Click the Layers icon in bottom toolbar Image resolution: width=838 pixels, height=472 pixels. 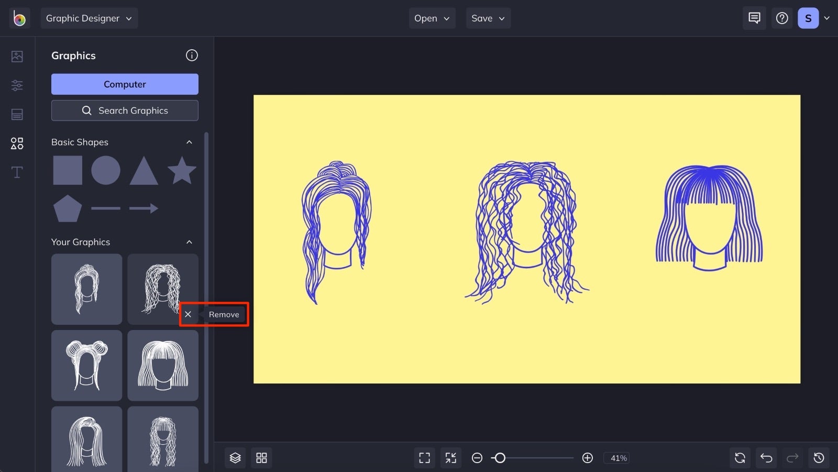235,457
